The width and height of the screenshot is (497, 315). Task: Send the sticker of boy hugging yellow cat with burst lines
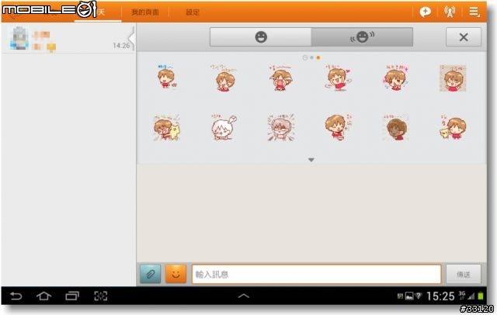tap(167, 127)
